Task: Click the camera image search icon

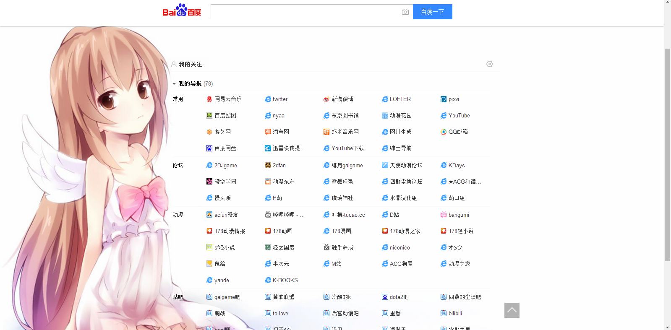Action: [405, 12]
